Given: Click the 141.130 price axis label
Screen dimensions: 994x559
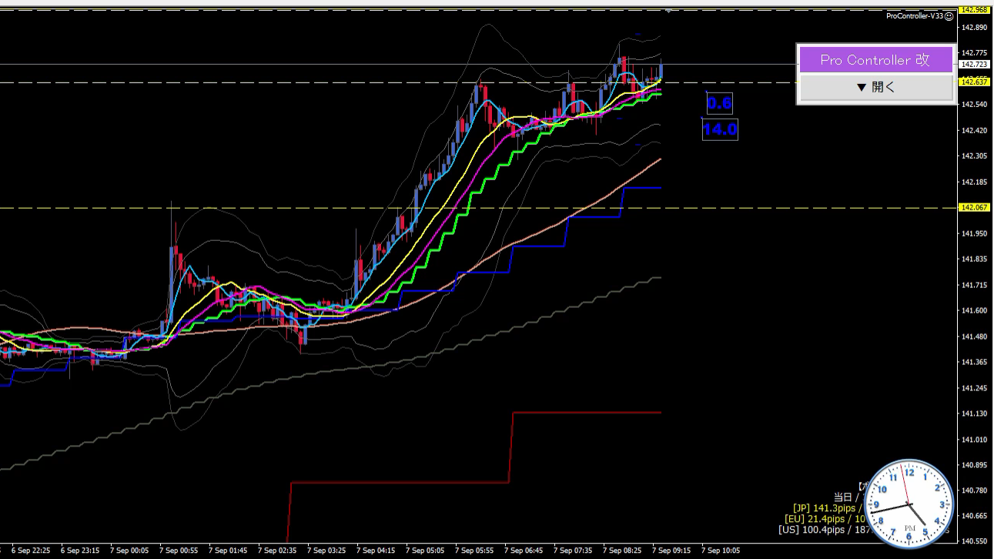Looking at the screenshot, I should coord(974,413).
